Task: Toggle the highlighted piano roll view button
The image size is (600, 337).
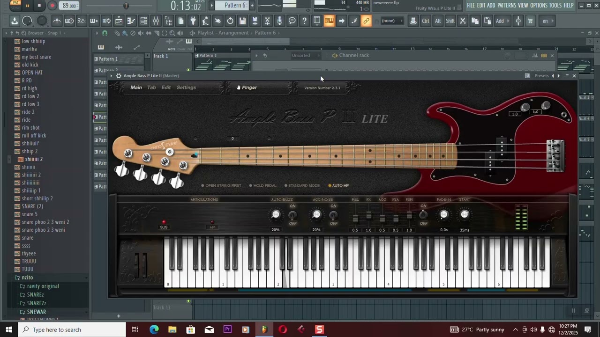Action: point(329,21)
